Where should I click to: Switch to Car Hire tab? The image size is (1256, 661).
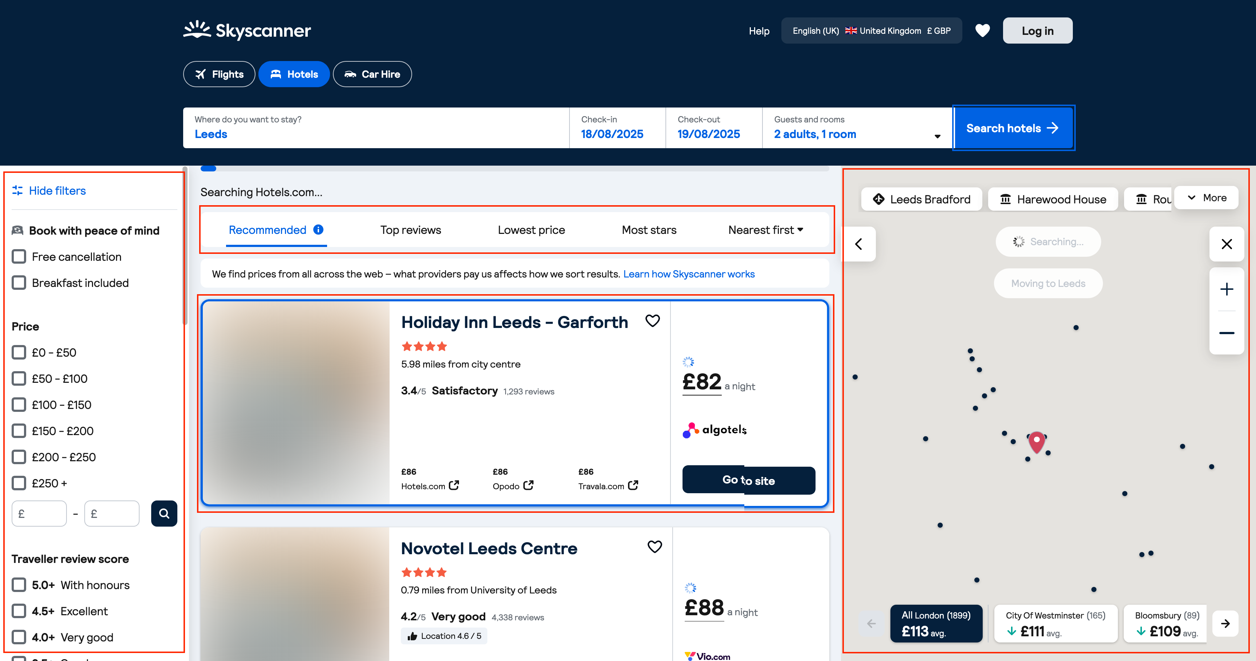(372, 74)
